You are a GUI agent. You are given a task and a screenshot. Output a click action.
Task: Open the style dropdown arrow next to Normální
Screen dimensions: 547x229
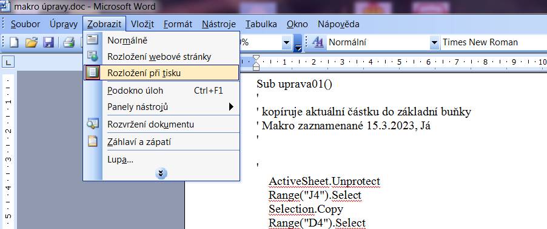tap(434, 43)
